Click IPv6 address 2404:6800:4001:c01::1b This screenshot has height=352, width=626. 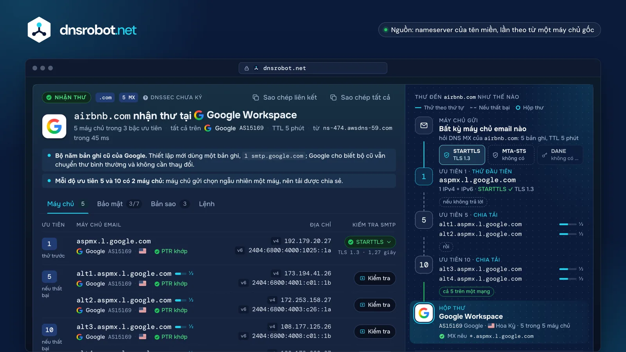click(291, 283)
